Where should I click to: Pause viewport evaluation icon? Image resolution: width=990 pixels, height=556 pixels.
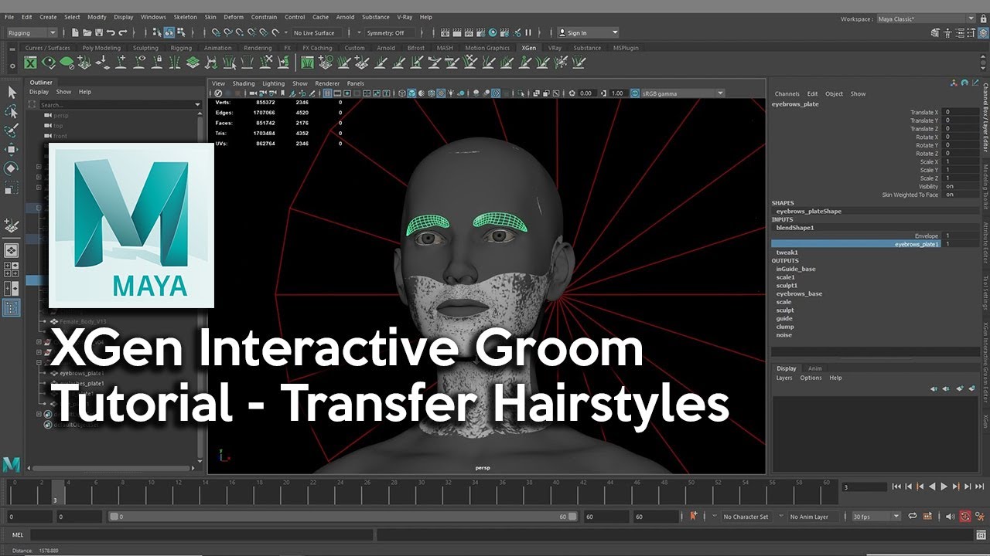[528, 32]
